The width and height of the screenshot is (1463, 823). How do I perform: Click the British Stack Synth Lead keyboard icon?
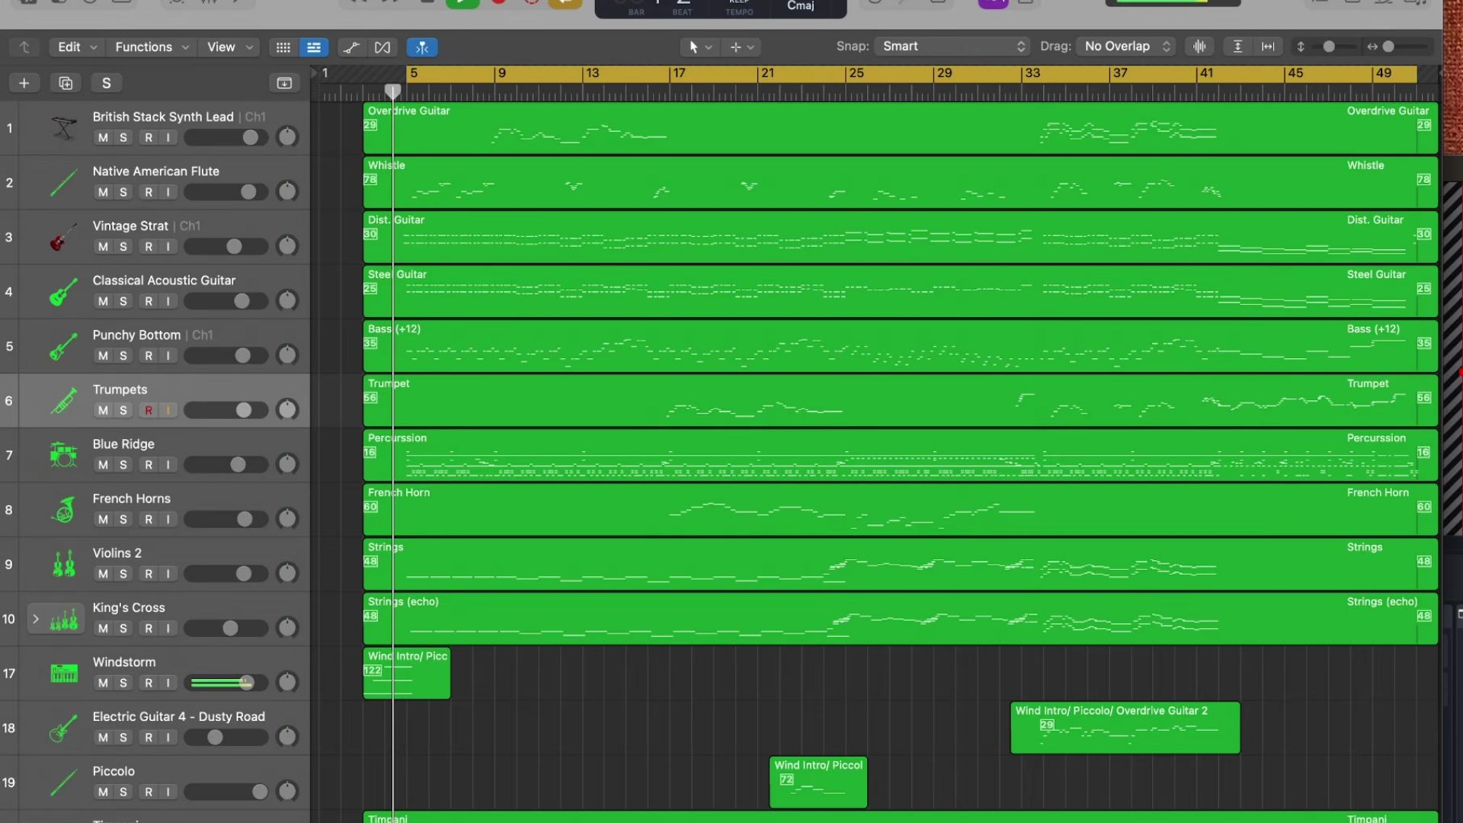tap(64, 128)
